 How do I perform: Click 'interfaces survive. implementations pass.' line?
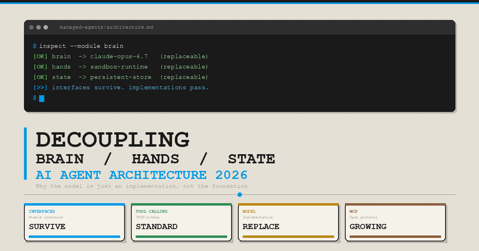pyautogui.click(x=130, y=88)
